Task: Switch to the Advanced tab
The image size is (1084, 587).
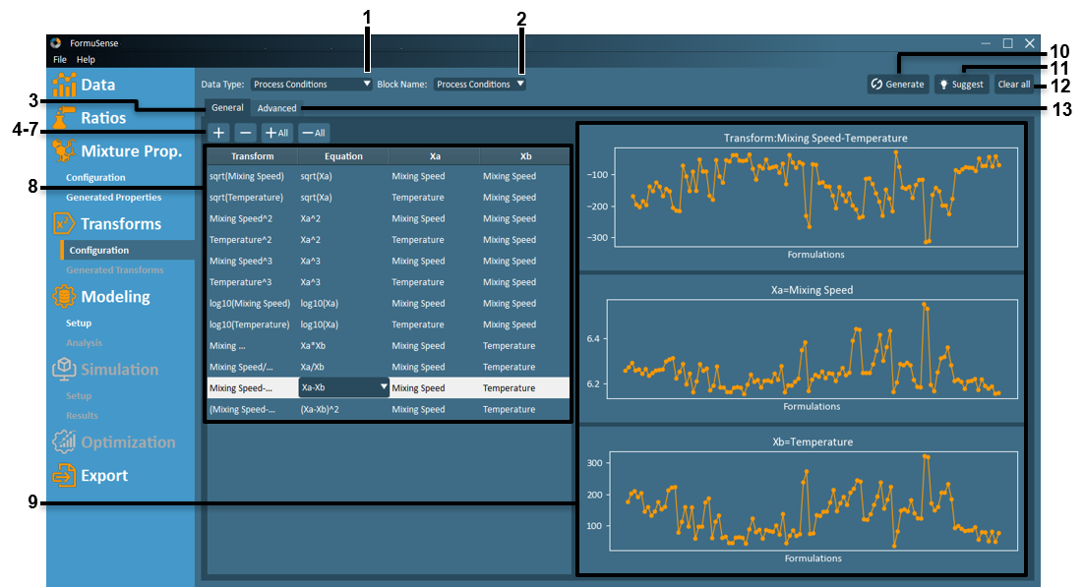Action: point(276,107)
